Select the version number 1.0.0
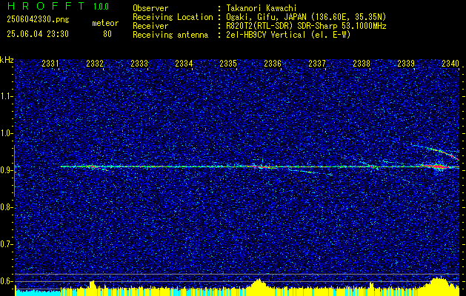This screenshot has width=466, height=296. [101, 6]
